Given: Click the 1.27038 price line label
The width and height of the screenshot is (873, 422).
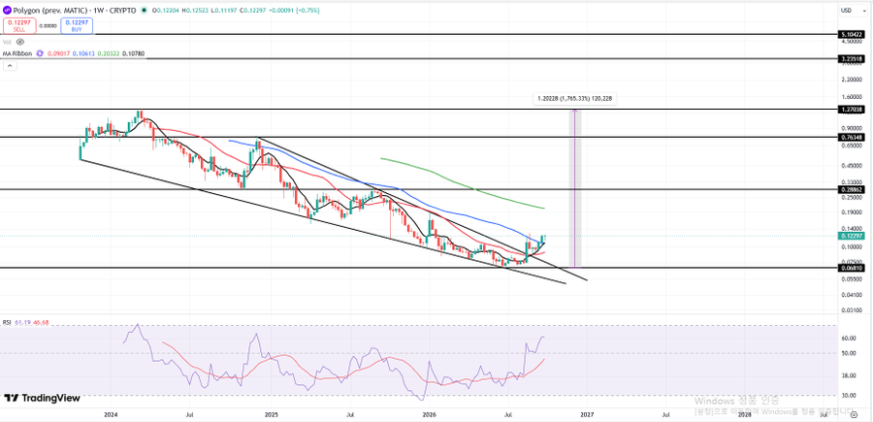Looking at the screenshot, I should tap(853, 111).
